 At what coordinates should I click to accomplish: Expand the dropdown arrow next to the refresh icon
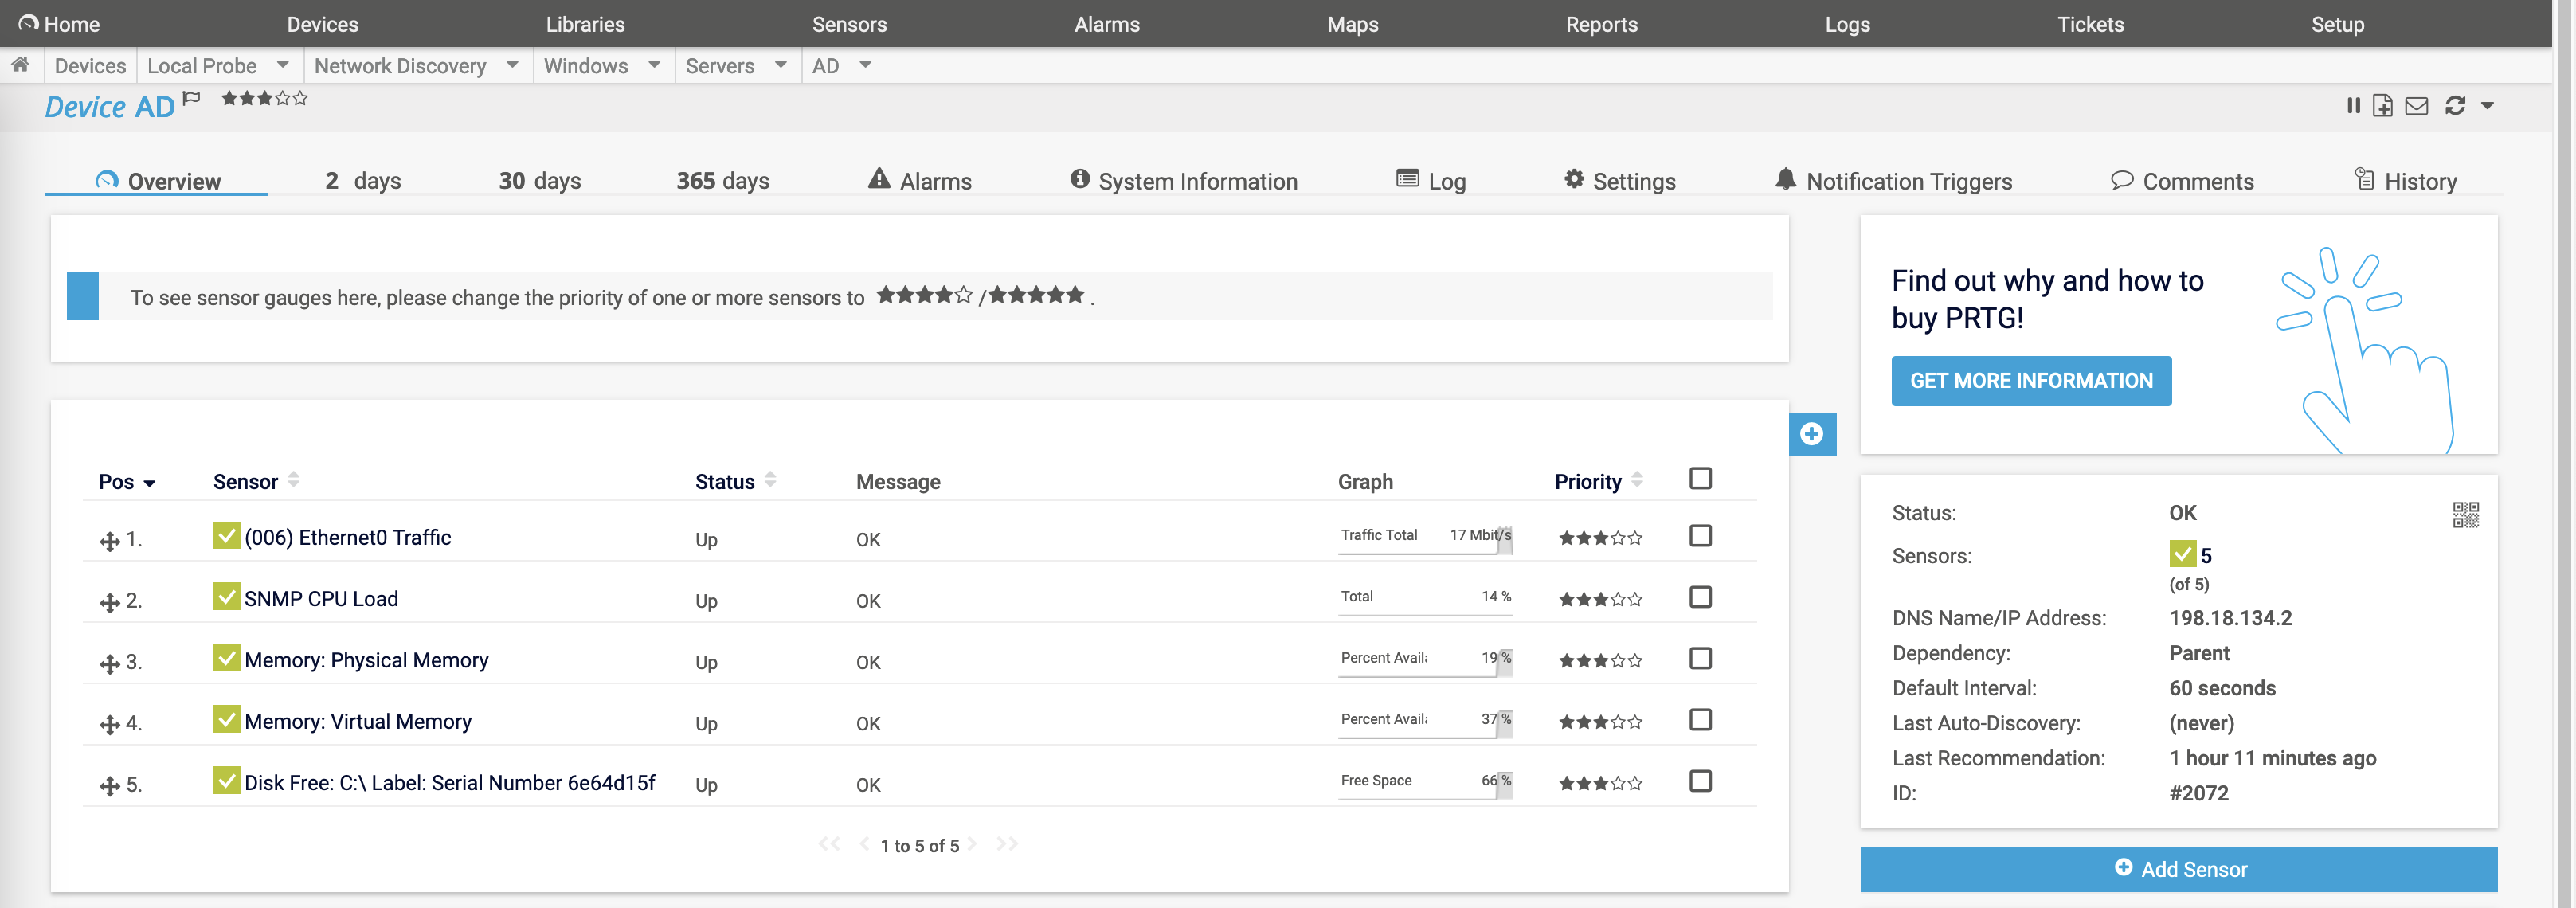[x=2487, y=105]
